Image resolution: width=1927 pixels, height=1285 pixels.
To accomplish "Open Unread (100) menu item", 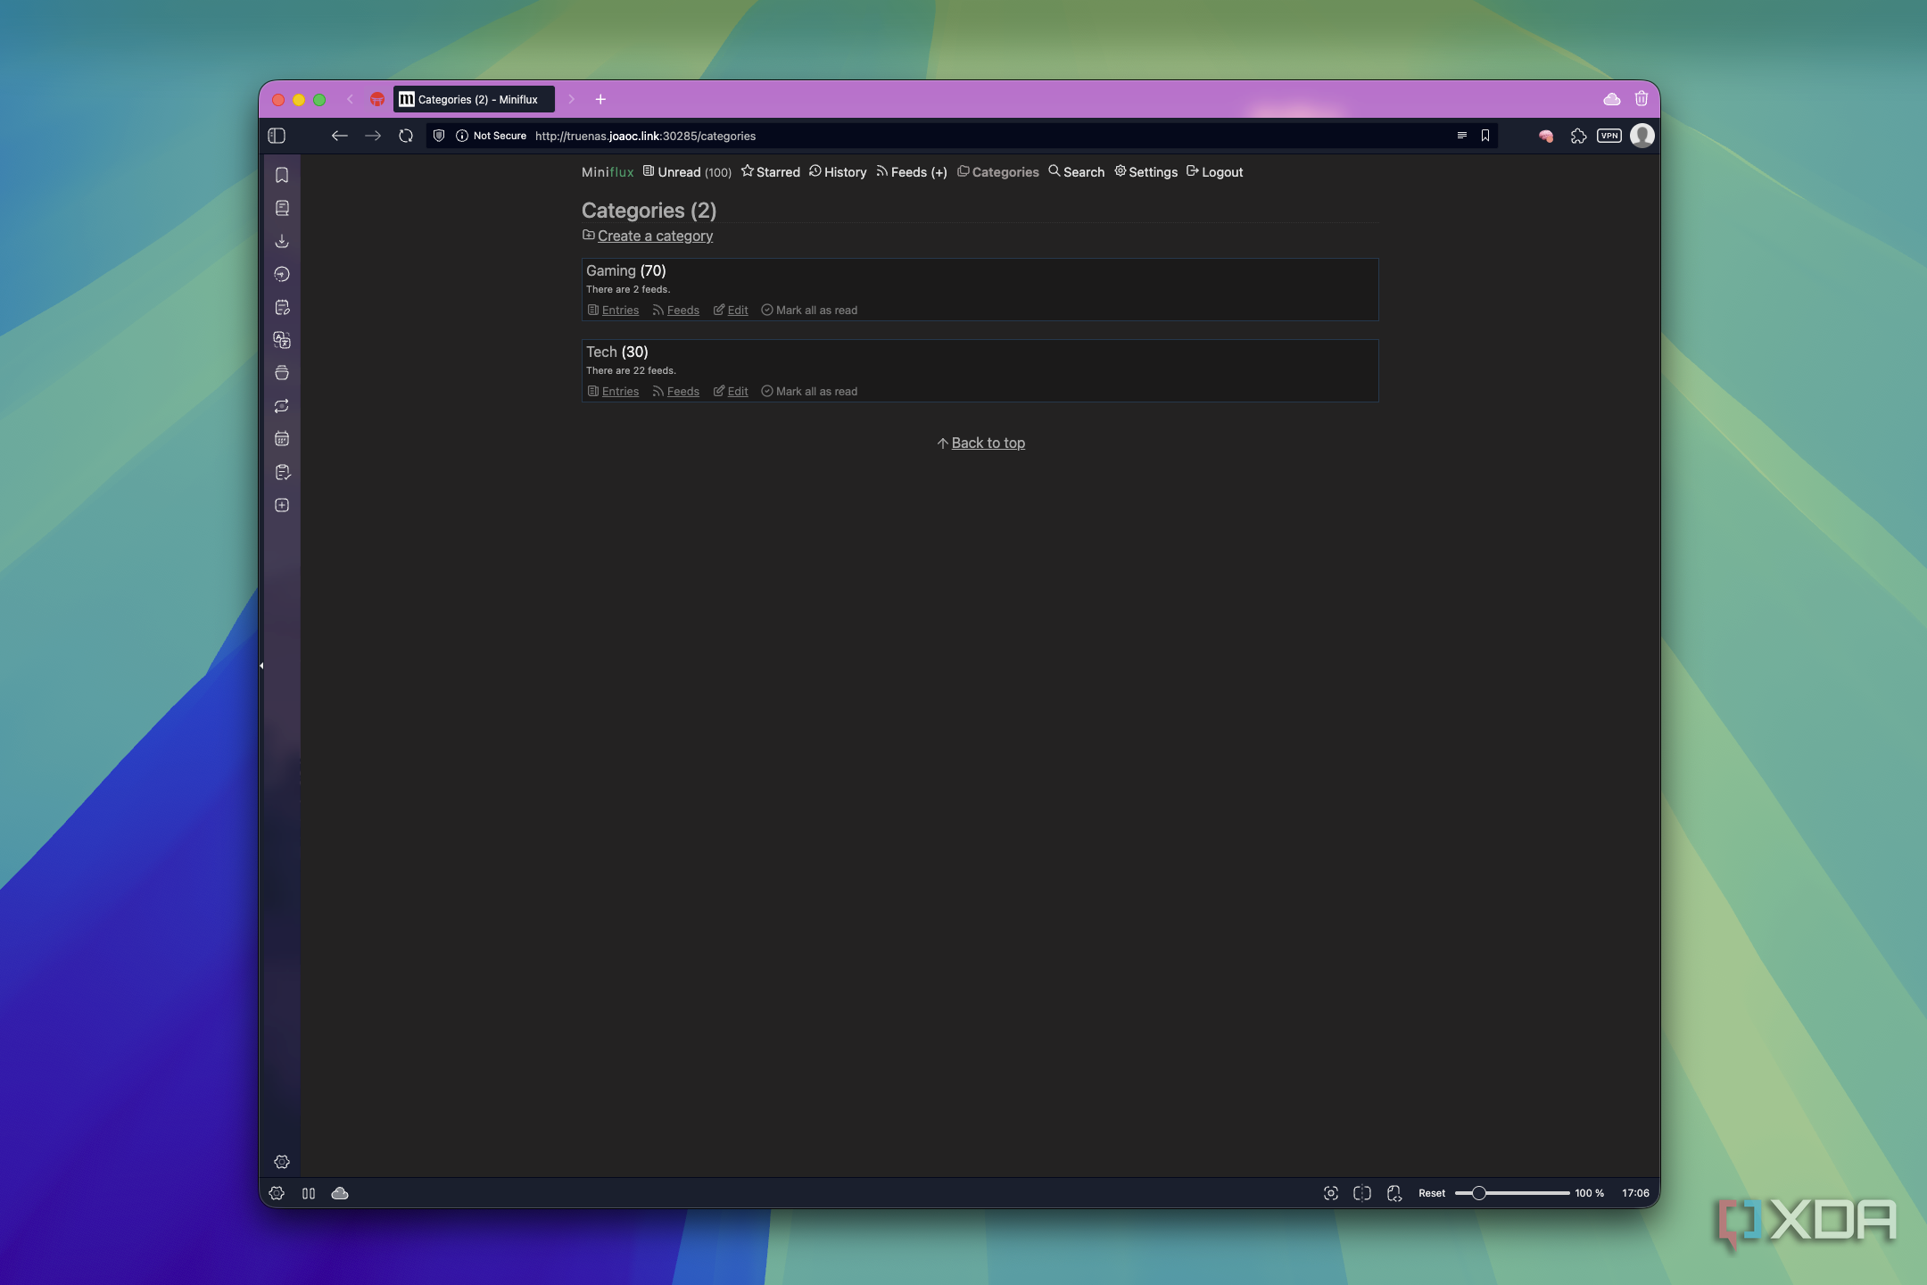I will coord(687,172).
